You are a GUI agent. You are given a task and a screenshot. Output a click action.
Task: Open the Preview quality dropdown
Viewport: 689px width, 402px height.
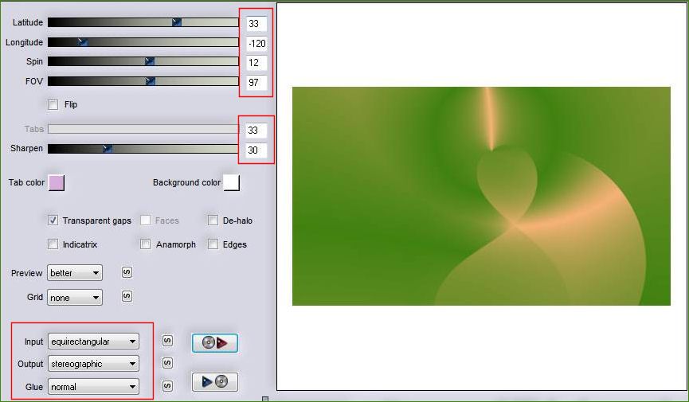click(x=75, y=273)
